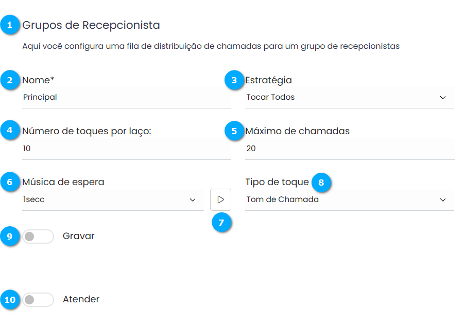Click the number 10 callout badge
464x327 pixels.
pyautogui.click(x=10, y=299)
